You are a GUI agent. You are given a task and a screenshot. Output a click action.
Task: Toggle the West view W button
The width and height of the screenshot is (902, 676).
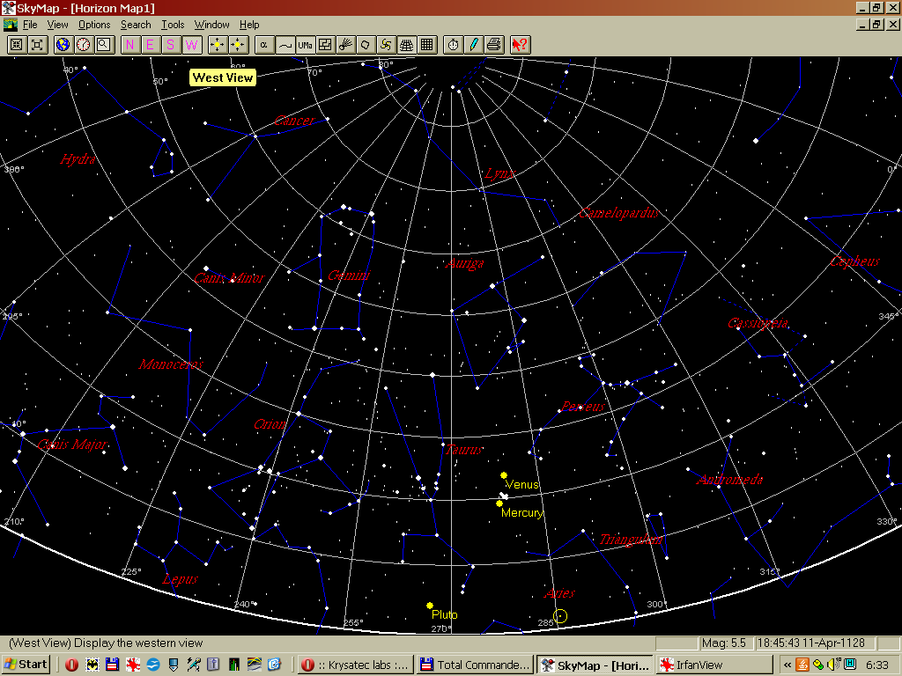point(191,45)
